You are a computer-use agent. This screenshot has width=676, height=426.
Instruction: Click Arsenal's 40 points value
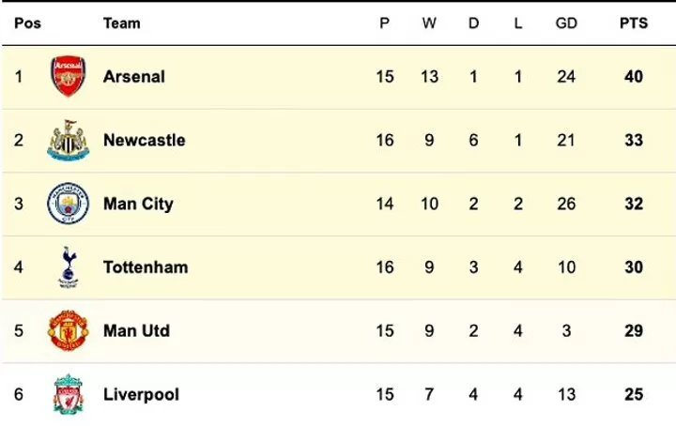pyautogui.click(x=634, y=77)
